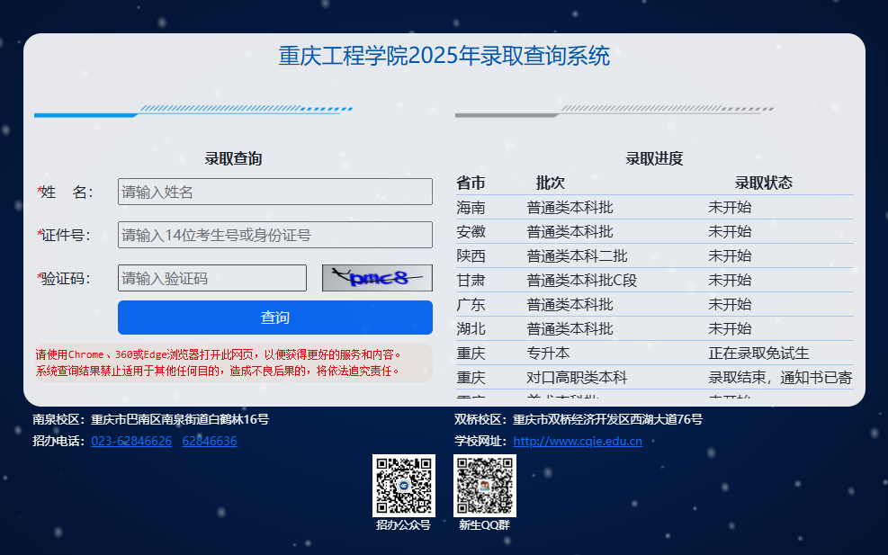Select the 验证码 captcha input box

211,277
